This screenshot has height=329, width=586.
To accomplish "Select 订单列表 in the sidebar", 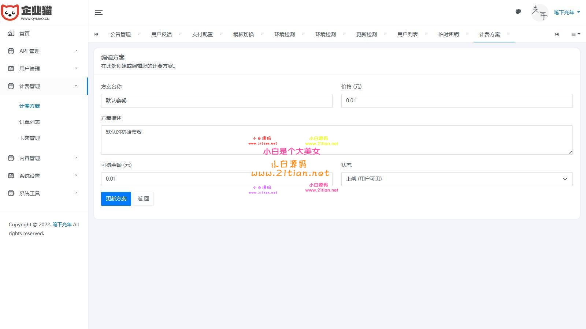I will click(30, 122).
